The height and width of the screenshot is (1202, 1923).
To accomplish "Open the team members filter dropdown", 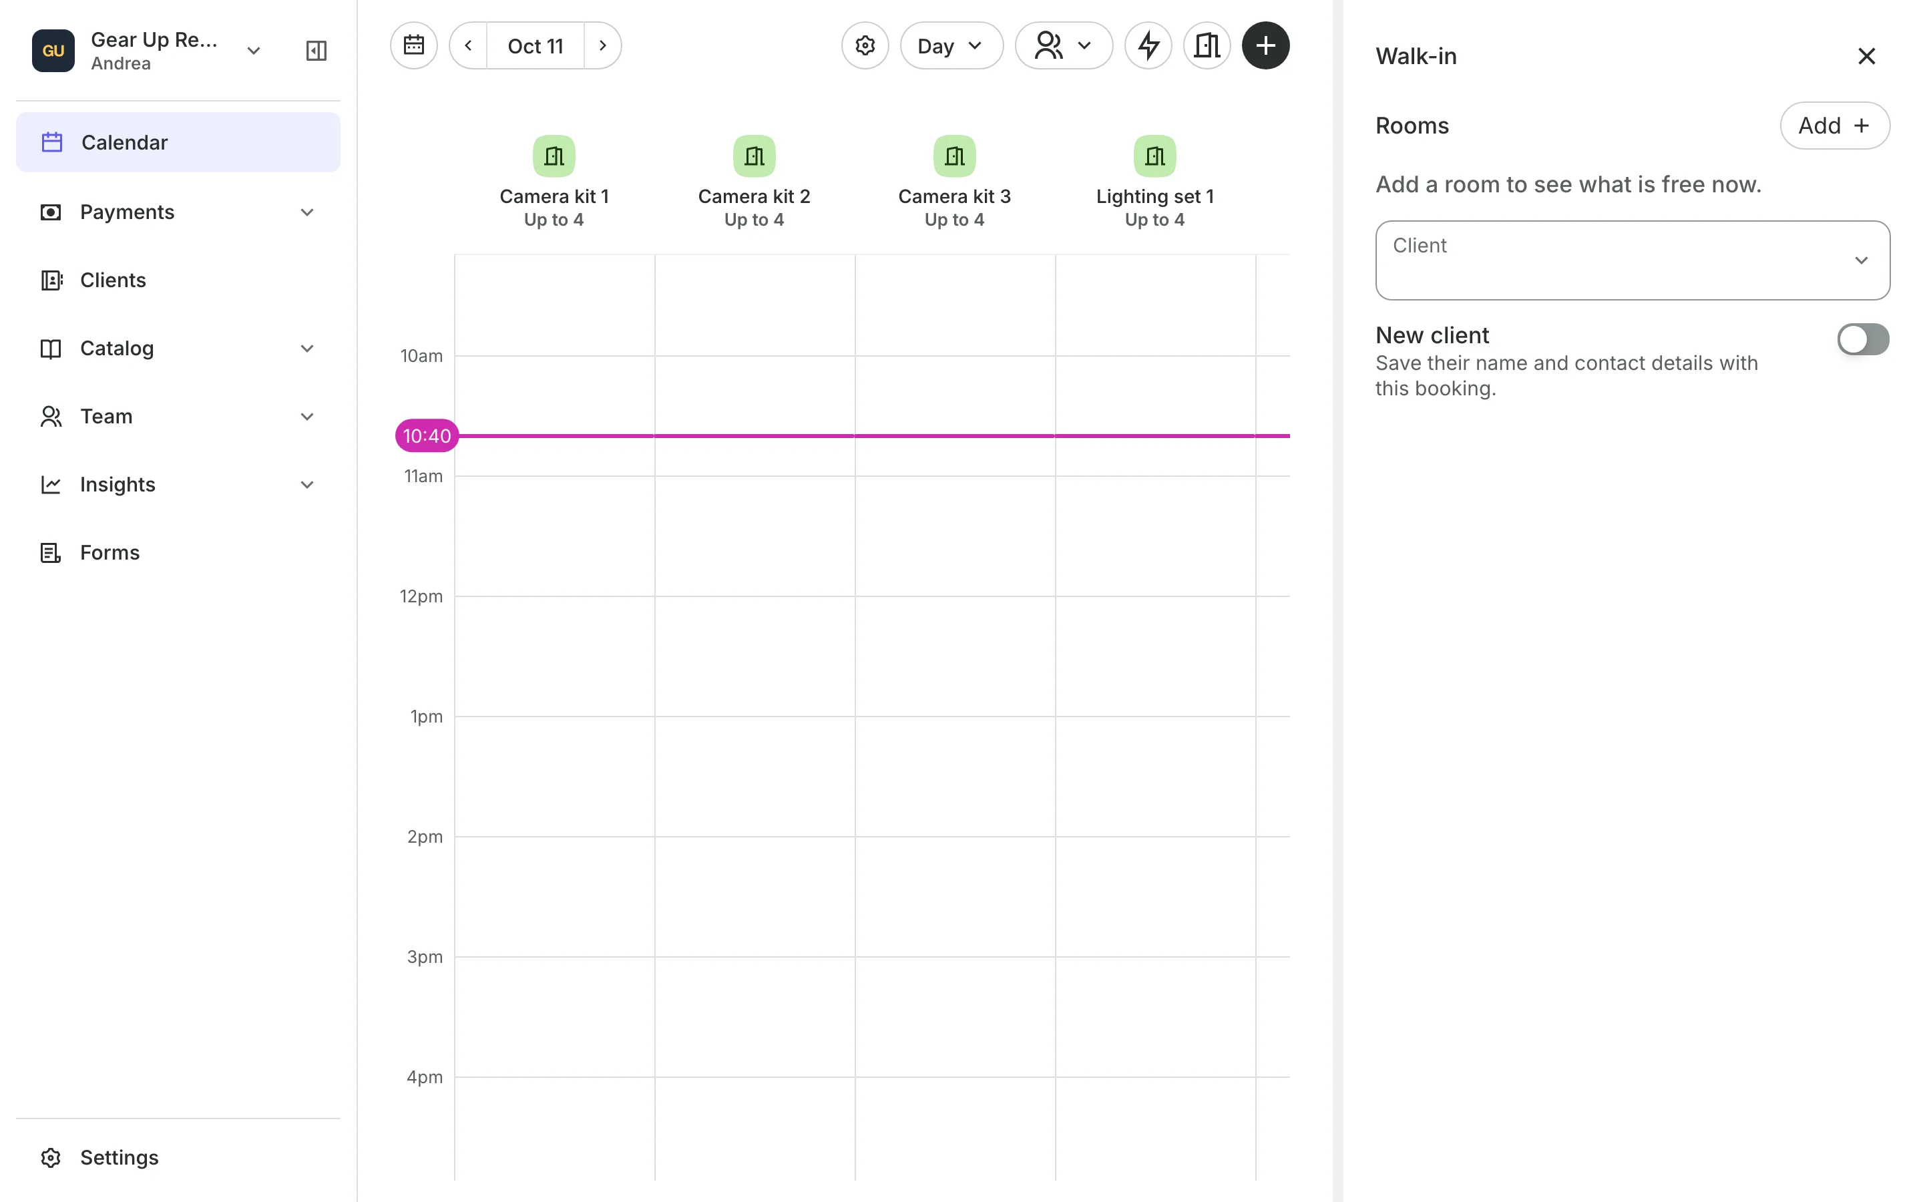I will [1064, 45].
